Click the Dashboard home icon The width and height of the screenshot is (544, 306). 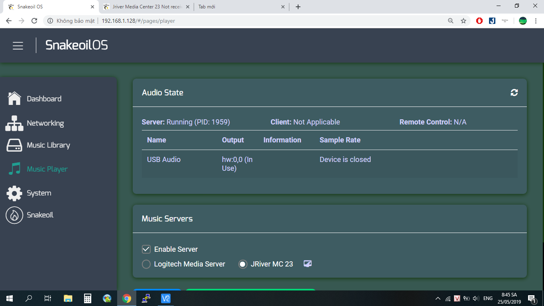pyautogui.click(x=14, y=98)
